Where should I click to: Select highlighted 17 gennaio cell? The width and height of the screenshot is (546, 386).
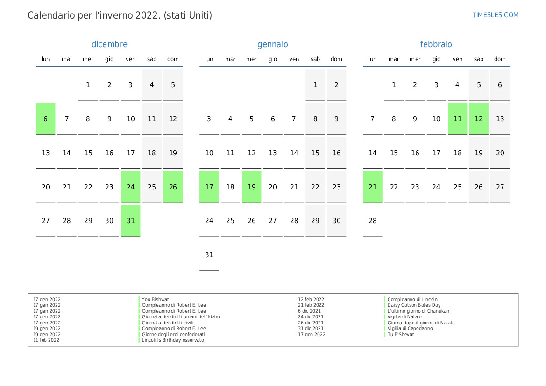(x=209, y=187)
